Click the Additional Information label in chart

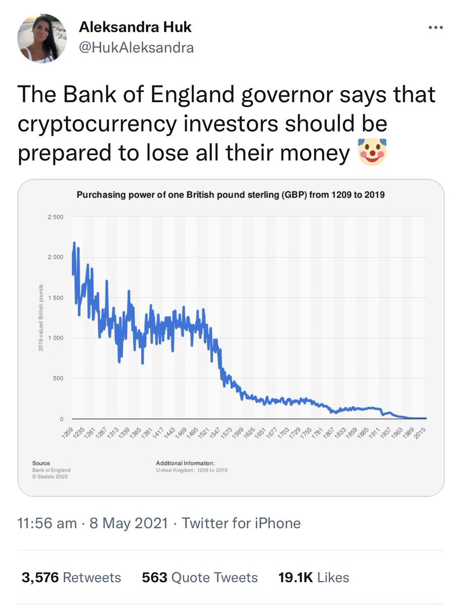coord(186,463)
